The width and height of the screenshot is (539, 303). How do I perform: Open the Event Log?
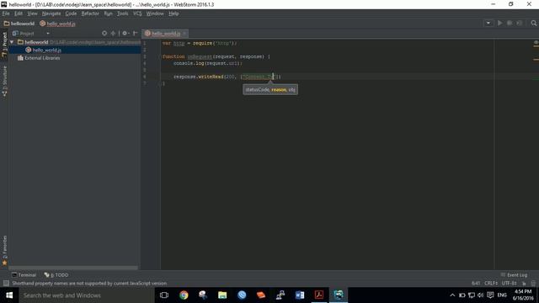[514, 275]
